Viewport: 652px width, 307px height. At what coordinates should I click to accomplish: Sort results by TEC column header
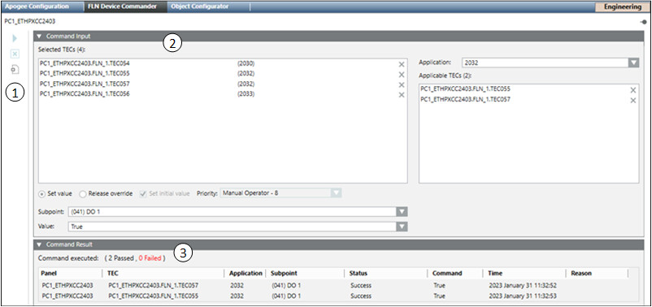coord(113,274)
